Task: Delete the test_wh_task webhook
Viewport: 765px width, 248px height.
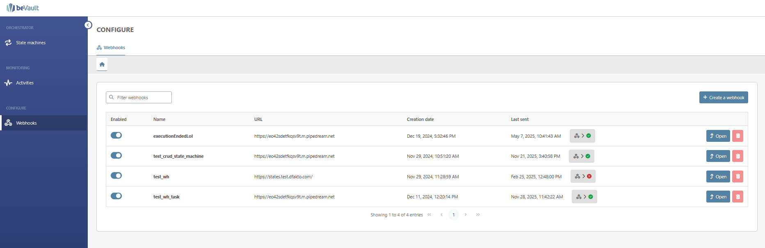Action: pos(738,197)
